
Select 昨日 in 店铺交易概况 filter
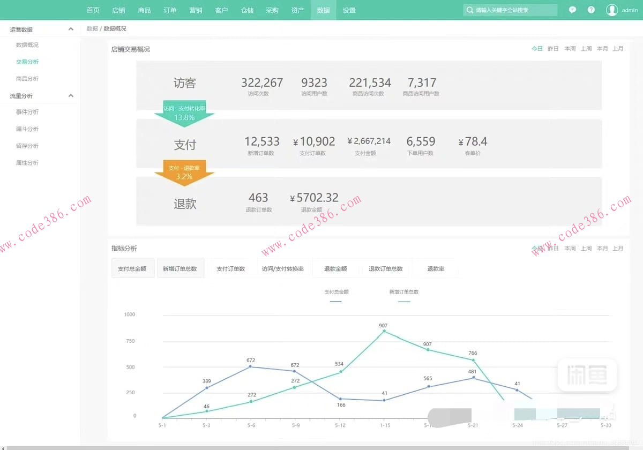(553, 49)
